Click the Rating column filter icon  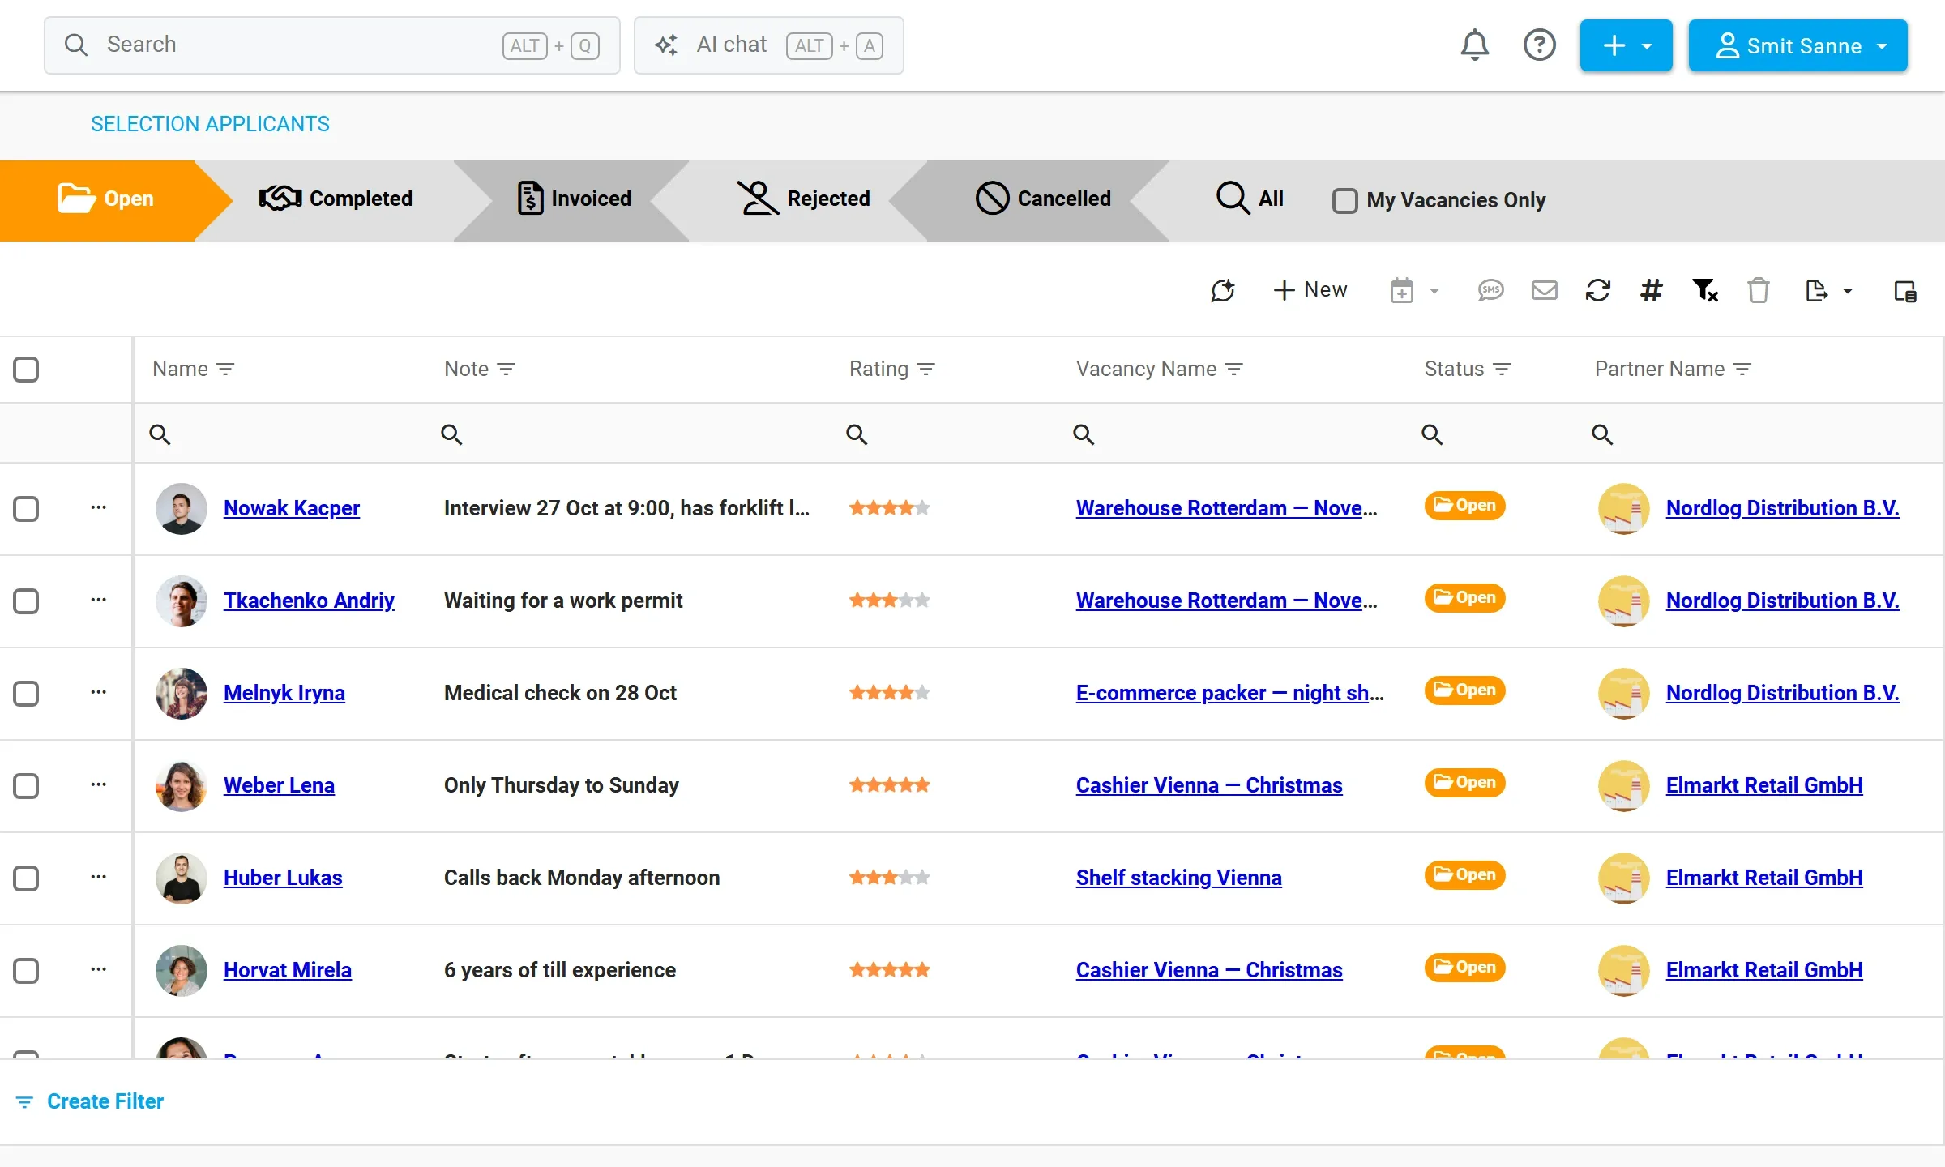click(925, 370)
